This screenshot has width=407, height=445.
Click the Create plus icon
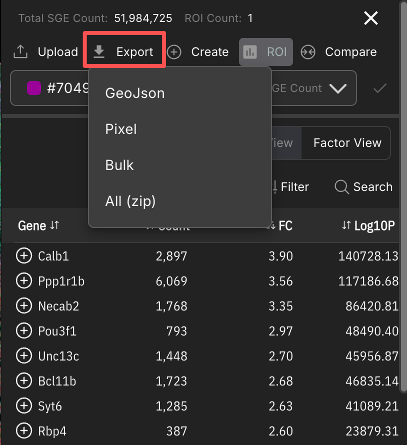174,51
